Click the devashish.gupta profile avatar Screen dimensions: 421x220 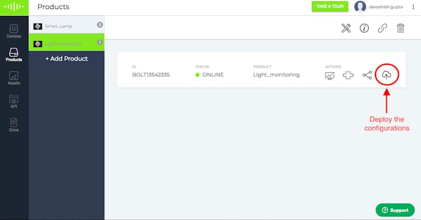click(360, 7)
